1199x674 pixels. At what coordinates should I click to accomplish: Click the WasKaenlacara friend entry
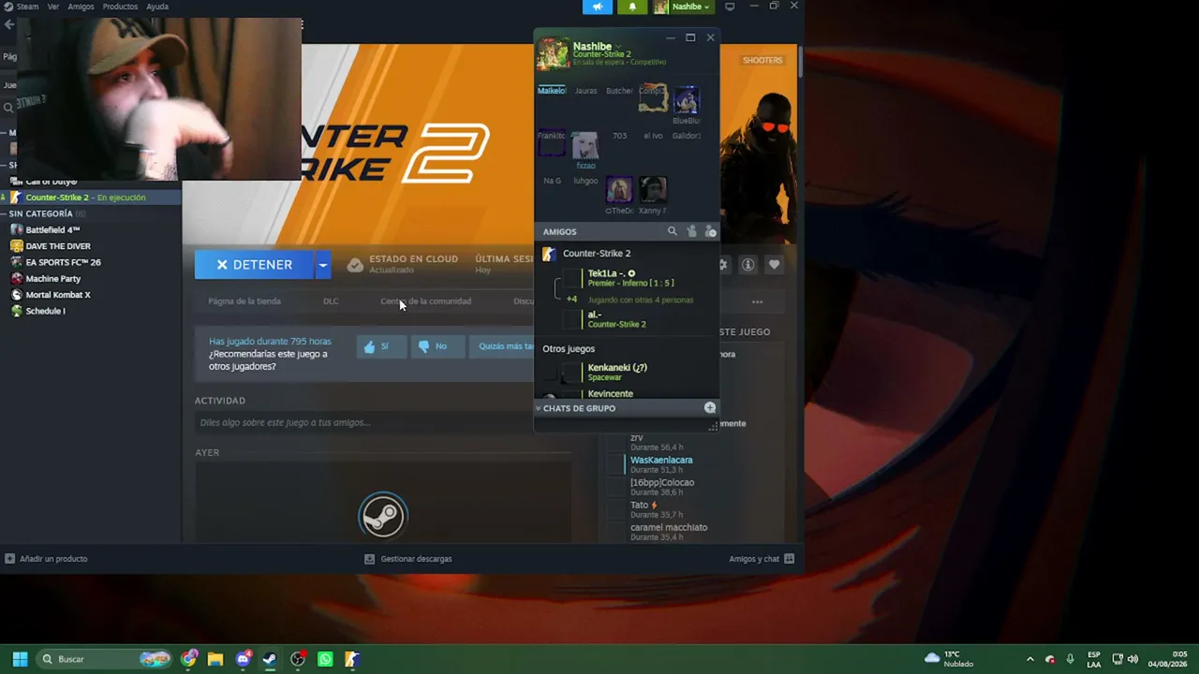click(x=661, y=464)
